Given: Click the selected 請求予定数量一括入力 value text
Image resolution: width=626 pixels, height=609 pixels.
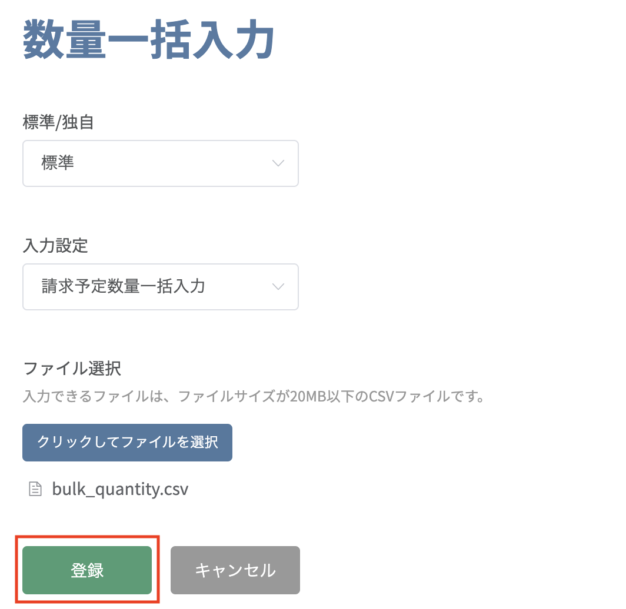Looking at the screenshot, I should pyautogui.click(x=123, y=286).
